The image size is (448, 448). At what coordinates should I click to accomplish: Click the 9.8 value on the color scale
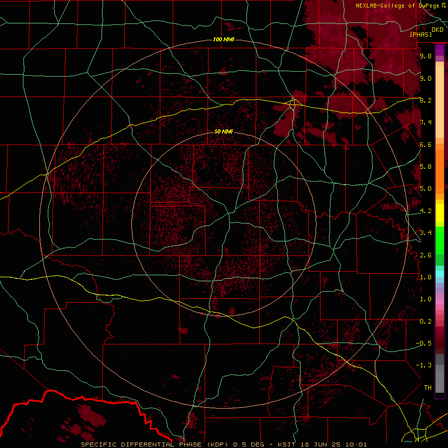pos(426,56)
